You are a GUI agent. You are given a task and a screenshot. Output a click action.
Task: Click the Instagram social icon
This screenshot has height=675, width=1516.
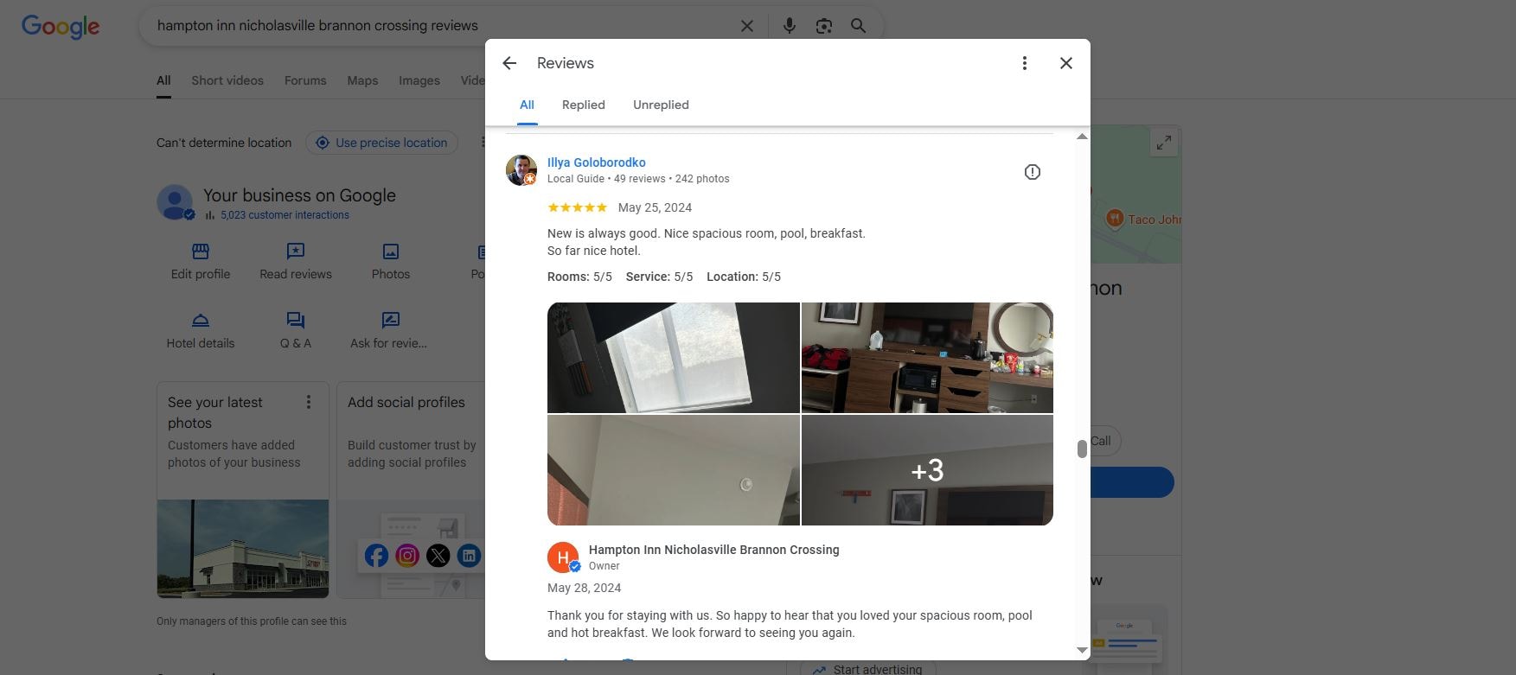coord(407,555)
